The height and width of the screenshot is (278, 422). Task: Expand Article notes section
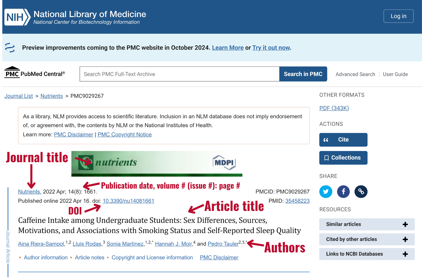[89, 258]
